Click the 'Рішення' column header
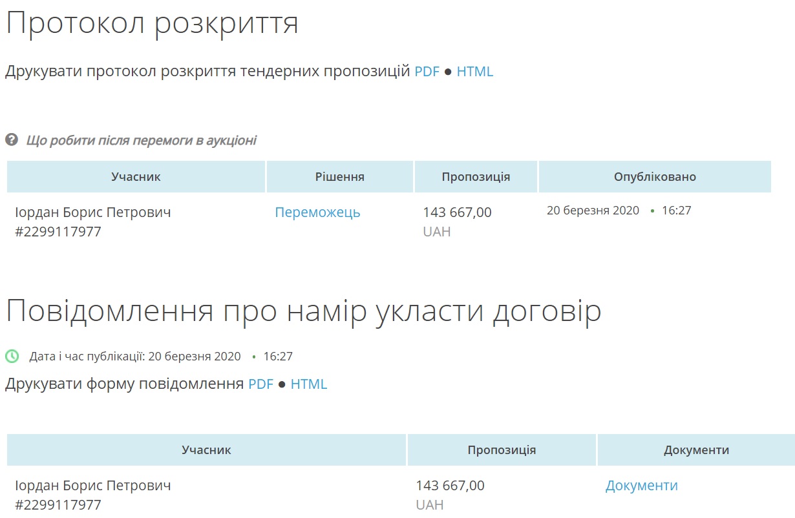795x518 pixels. pyautogui.click(x=340, y=177)
